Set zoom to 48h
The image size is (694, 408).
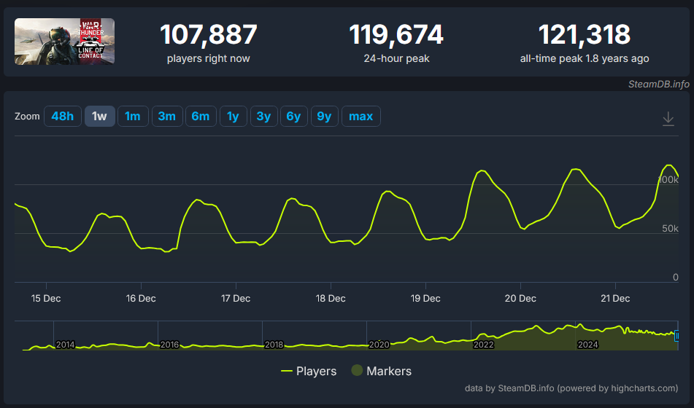pyautogui.click(x=63, y=117)
